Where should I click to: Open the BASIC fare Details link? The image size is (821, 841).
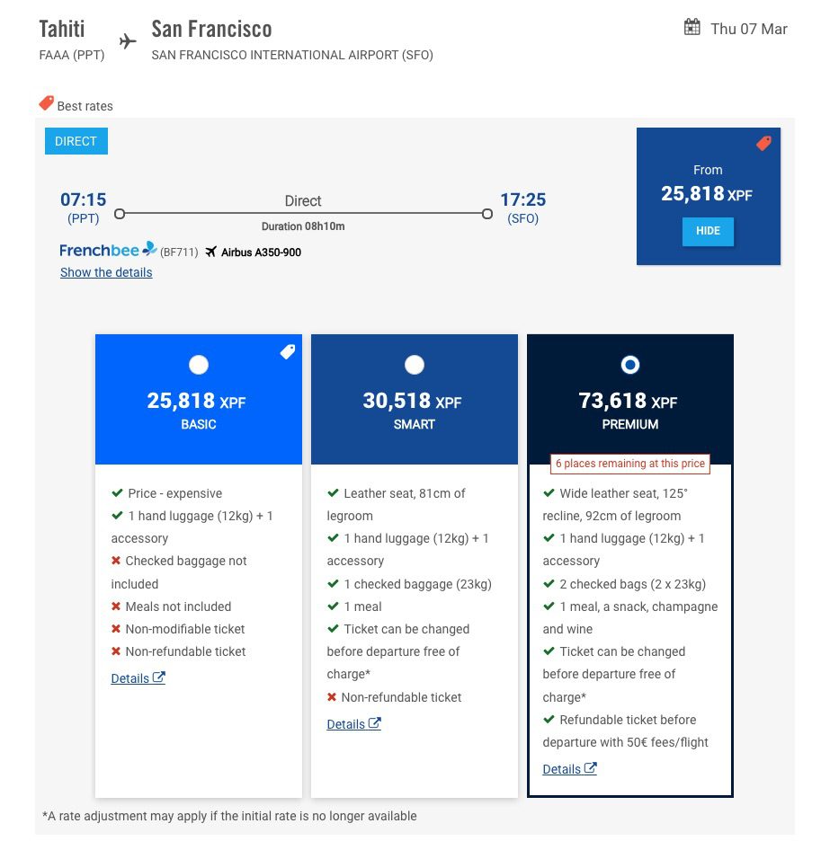click(129, 678)
